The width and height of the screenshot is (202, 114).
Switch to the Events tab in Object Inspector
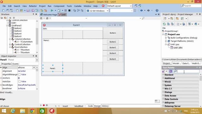pos(15,64)
